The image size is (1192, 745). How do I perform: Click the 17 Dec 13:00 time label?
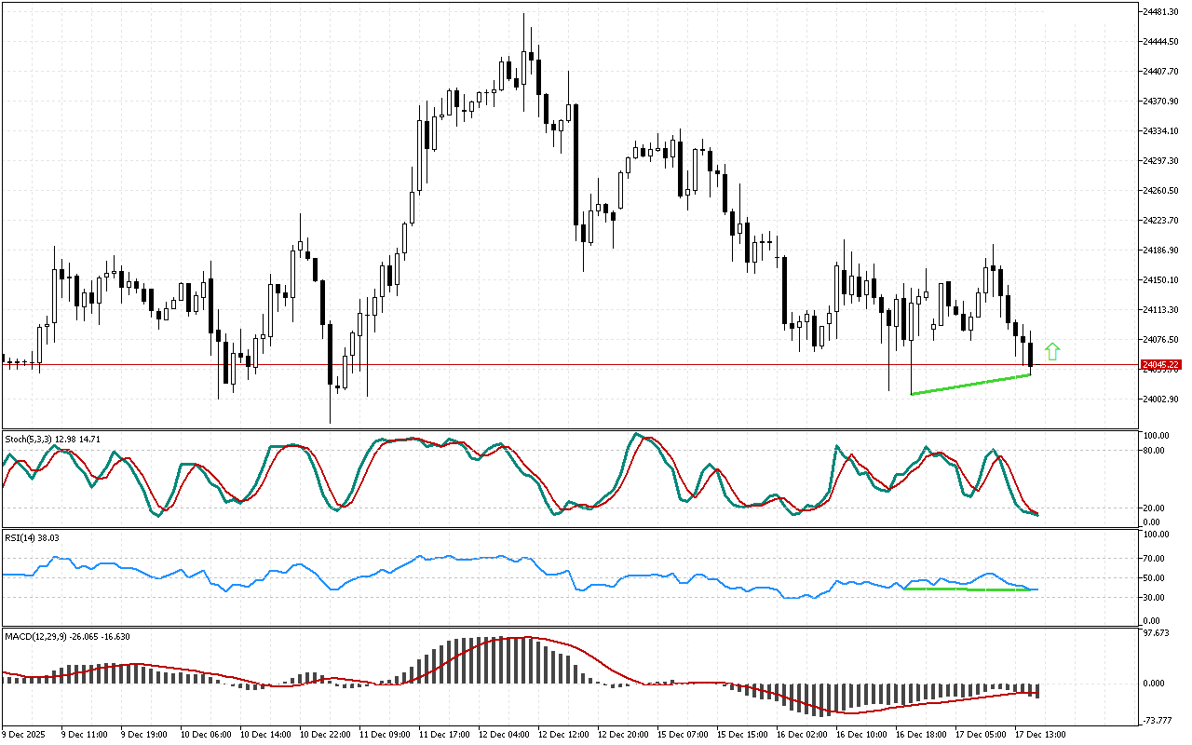point(1039,734)
